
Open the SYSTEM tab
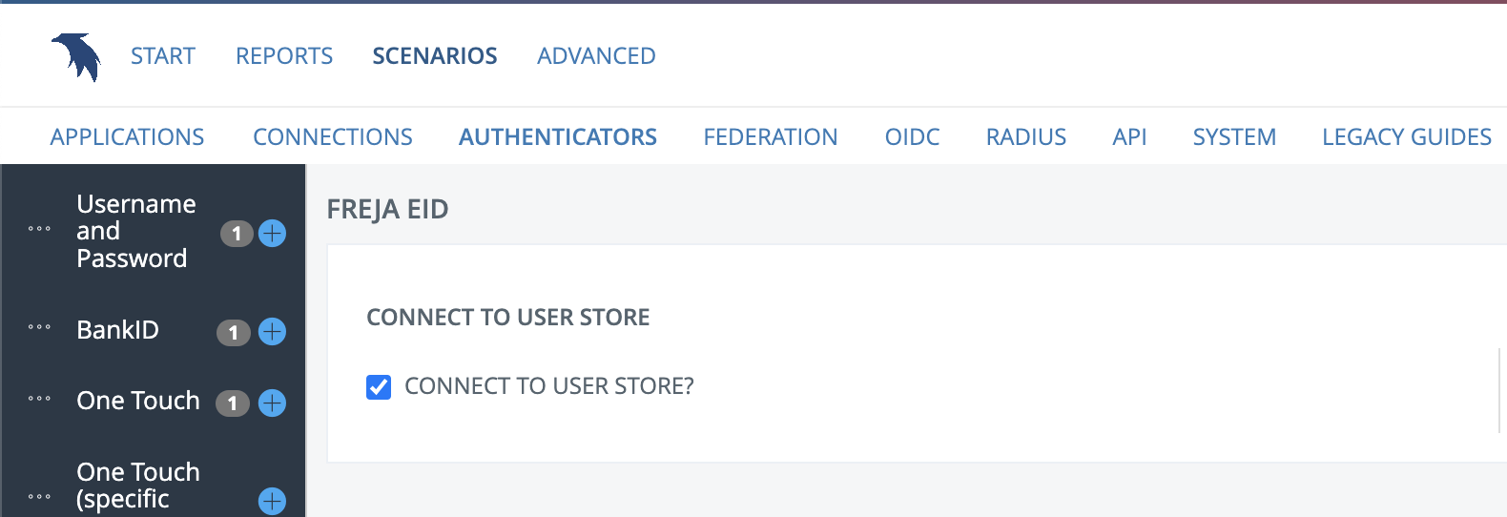[1234, 137]
